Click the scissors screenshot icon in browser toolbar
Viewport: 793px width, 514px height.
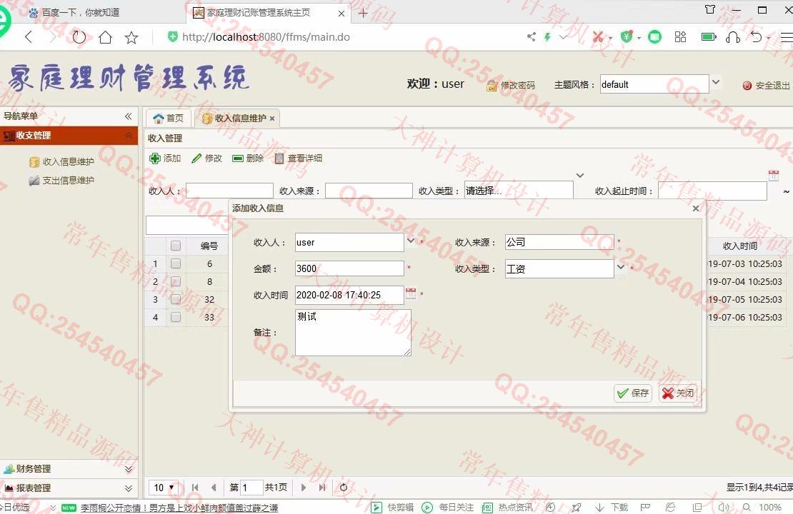pyautogui.click(x=598, y=36)
